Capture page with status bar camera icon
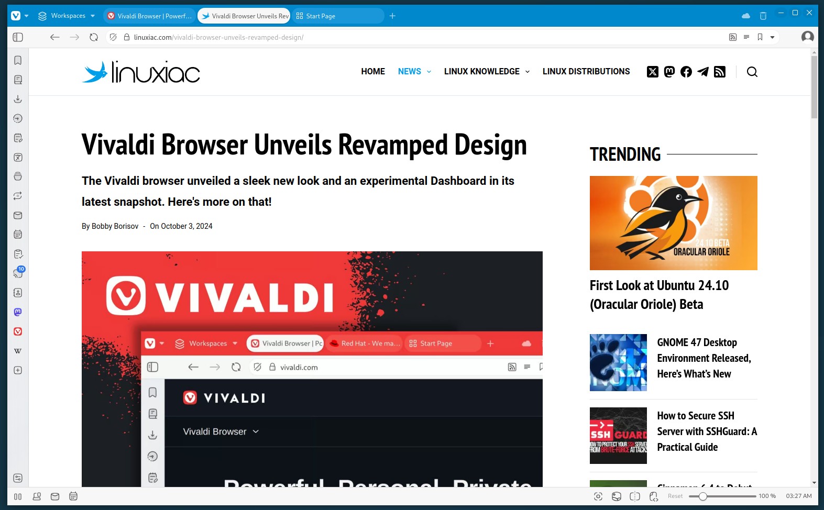The height and width of the screenshot is (510, 824). (598, 496)
